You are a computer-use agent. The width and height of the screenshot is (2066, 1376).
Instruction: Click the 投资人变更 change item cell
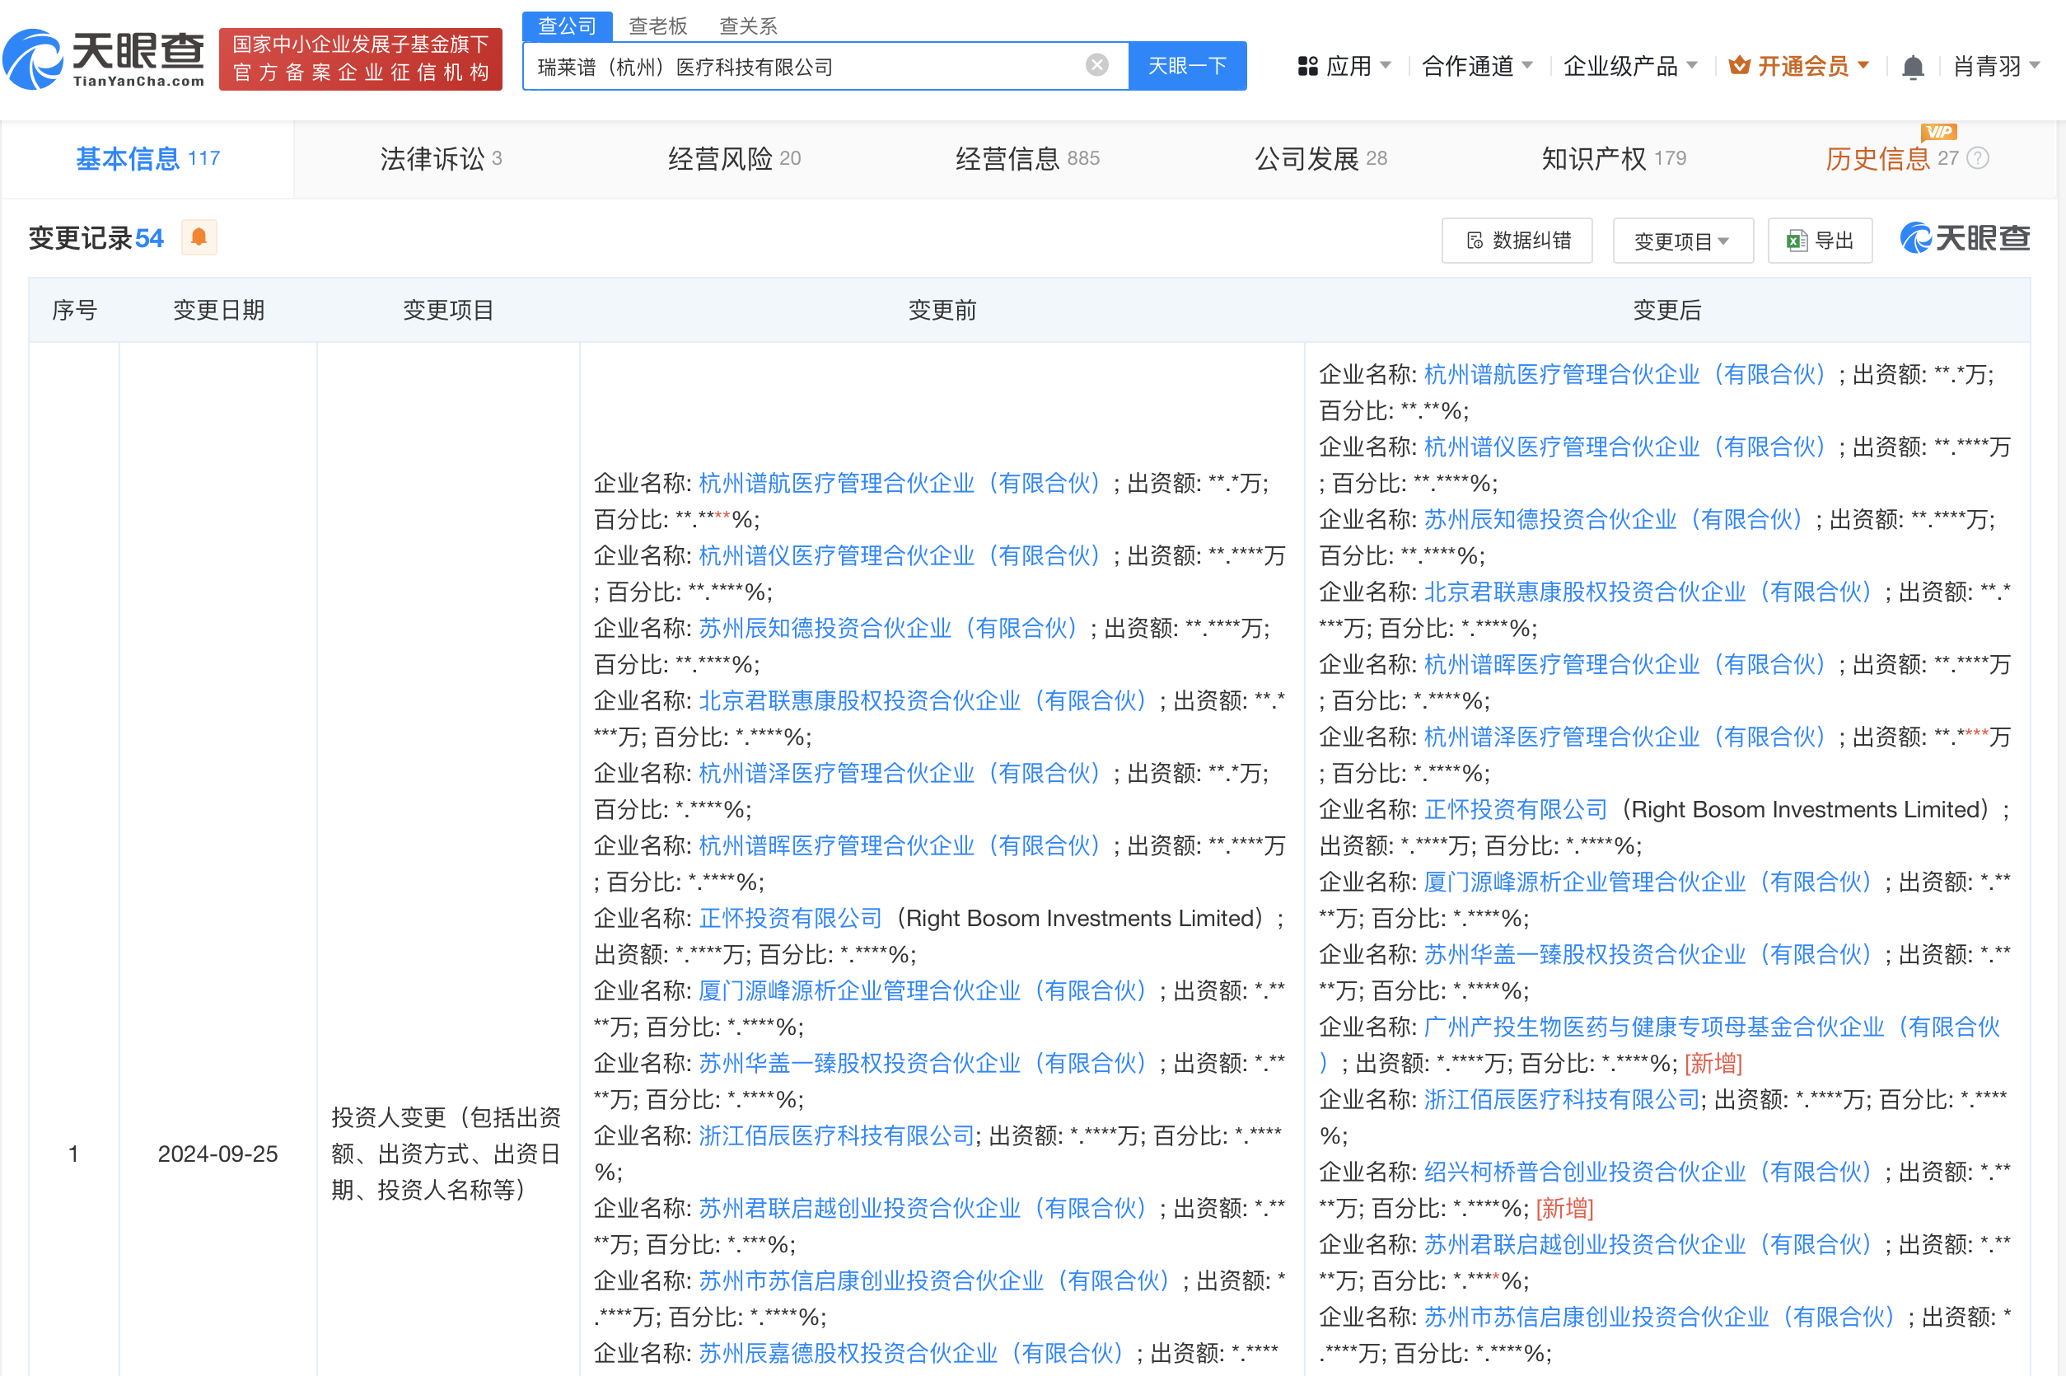[447, 1154]
